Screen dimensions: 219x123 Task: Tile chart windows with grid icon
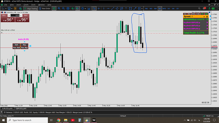tap(68, 9)
